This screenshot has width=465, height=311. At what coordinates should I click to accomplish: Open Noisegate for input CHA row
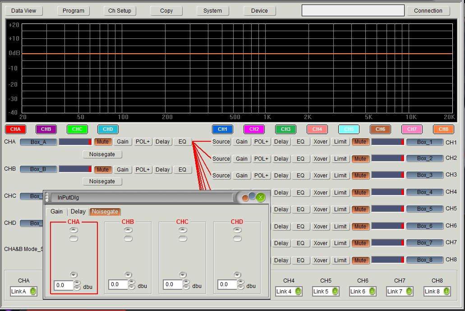pos(102,154)
